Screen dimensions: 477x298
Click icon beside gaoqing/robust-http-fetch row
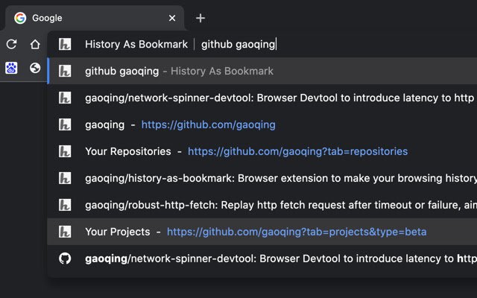(x=65, y=205)
